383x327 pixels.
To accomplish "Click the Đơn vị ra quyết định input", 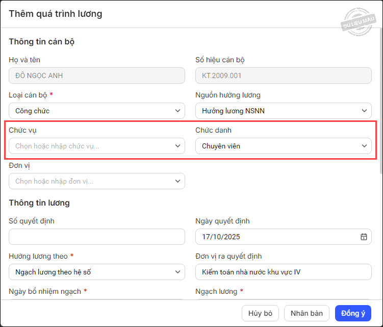I will 283,272.
